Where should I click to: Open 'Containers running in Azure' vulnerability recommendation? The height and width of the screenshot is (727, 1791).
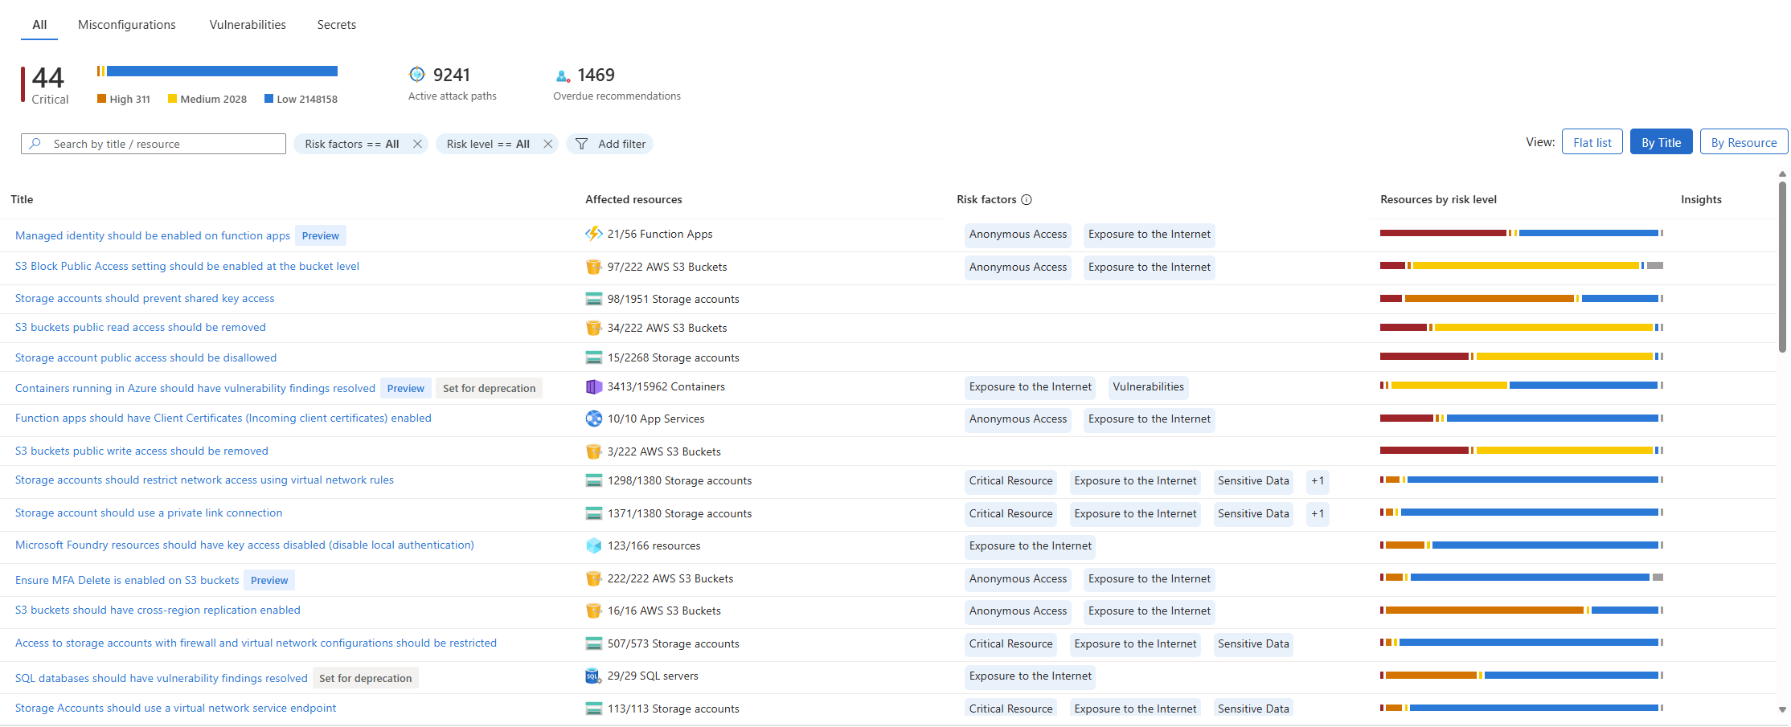point(195,388)
